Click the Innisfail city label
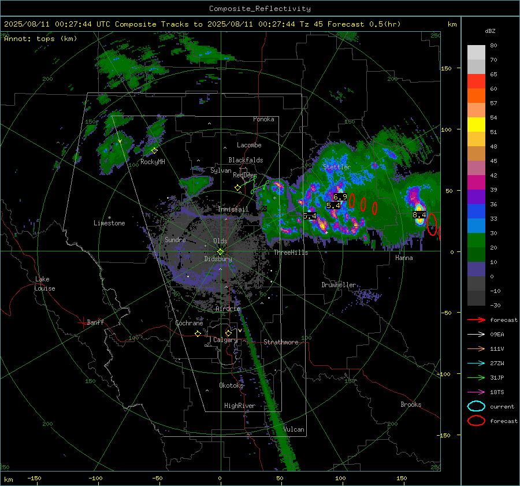The width and height of the screenshot is (520, 486). pyautogui.click(x=233, y=209)
